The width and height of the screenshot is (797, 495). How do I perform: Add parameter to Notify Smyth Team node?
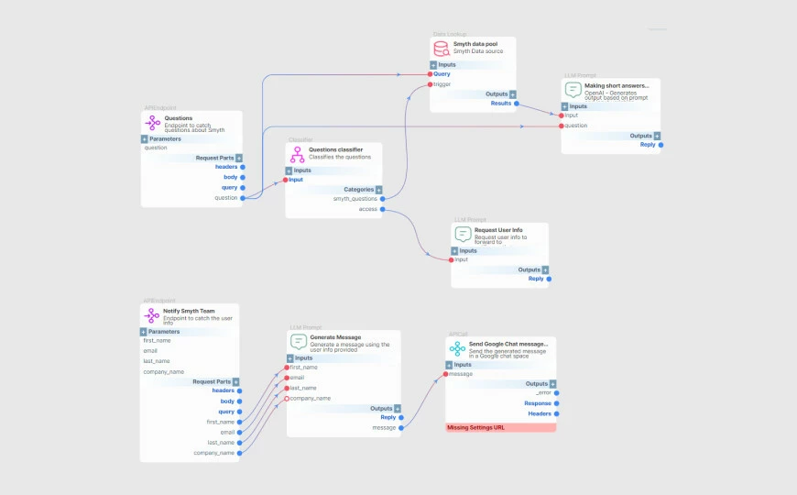143,332
